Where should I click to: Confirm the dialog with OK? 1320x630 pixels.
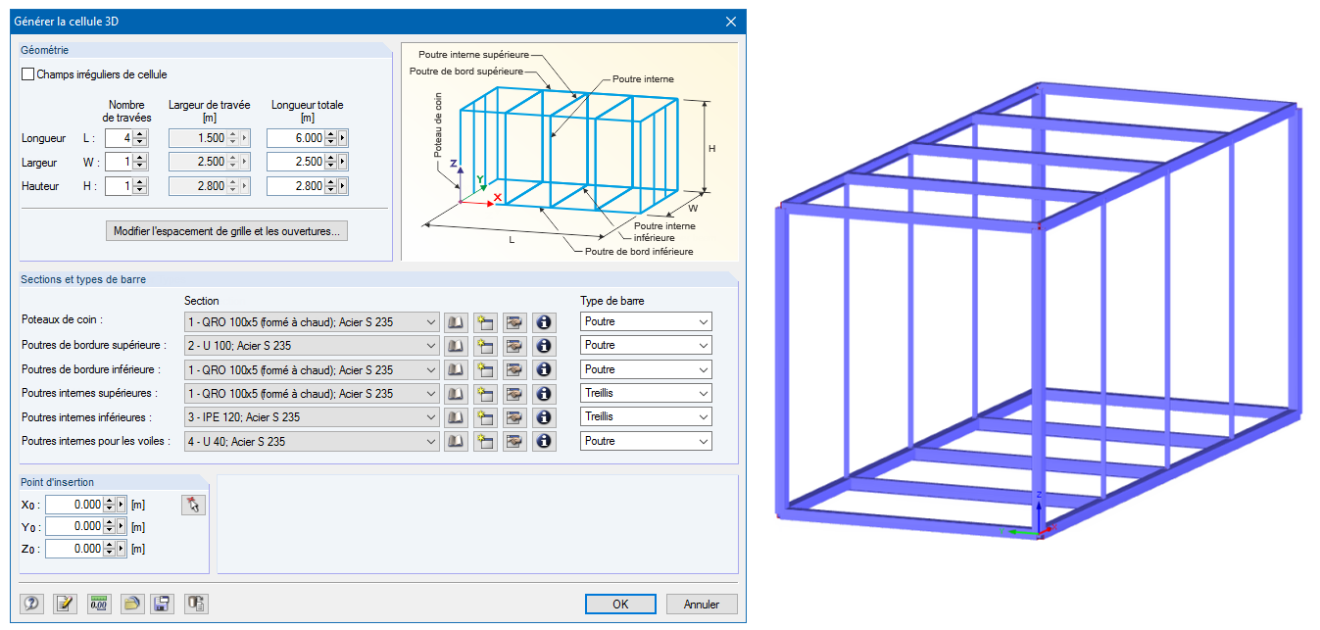click(x=620, y=604)
